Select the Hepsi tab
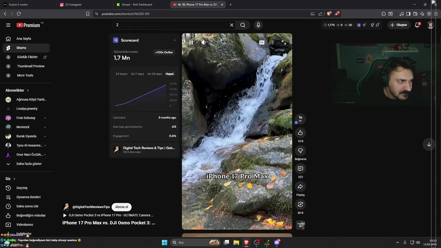 tap(170, 74)
